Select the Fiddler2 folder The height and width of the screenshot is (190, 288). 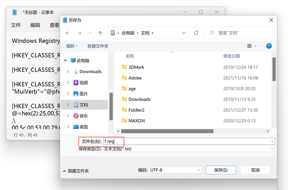pyautogui.click(x=136, y=110)
